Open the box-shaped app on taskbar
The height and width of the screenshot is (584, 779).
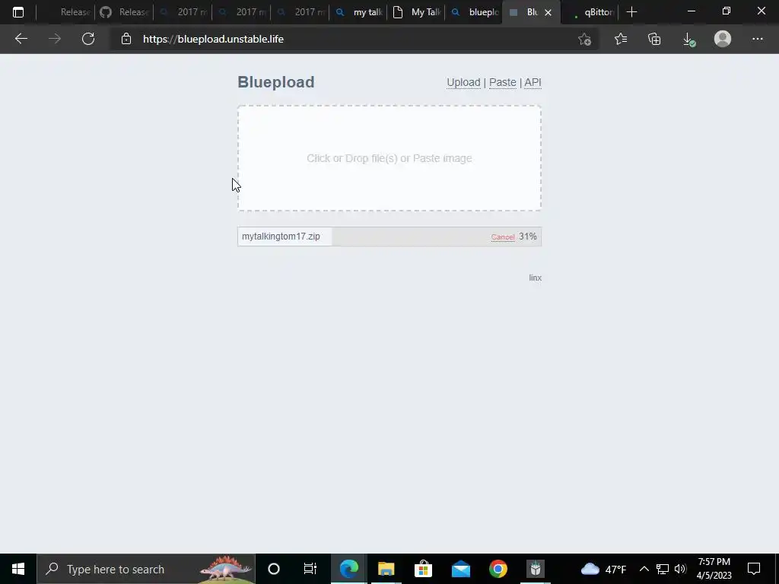tap(535, 569)
